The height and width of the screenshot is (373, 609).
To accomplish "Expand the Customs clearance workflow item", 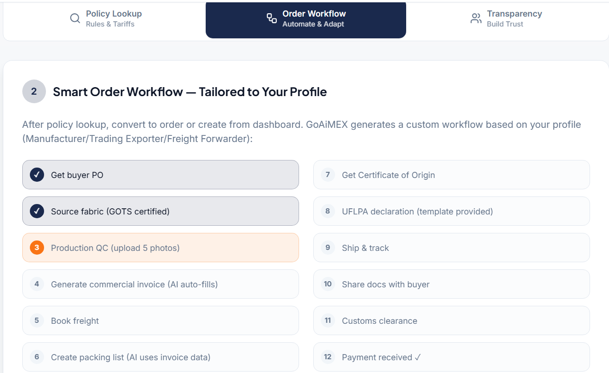I will 451,320.
